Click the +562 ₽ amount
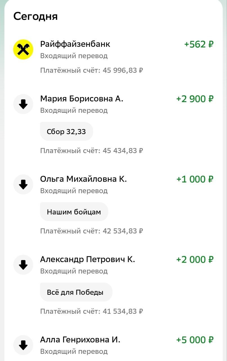This screenshot has width=227, height=361. coord(199,45)
